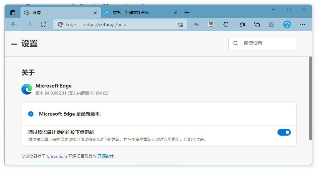
Task: Open the Collections icon
Action: tap(257, 24)
